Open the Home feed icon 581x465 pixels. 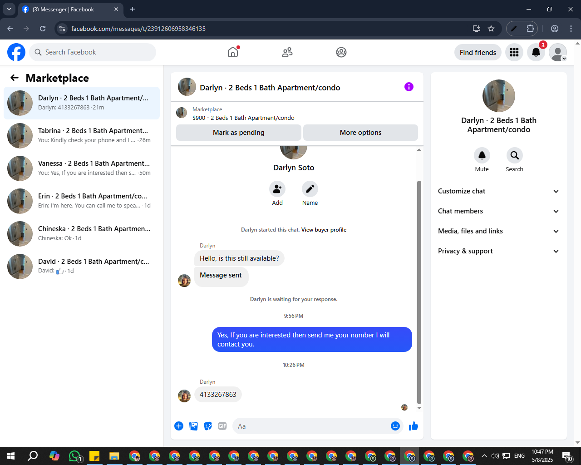coord(233,52)
